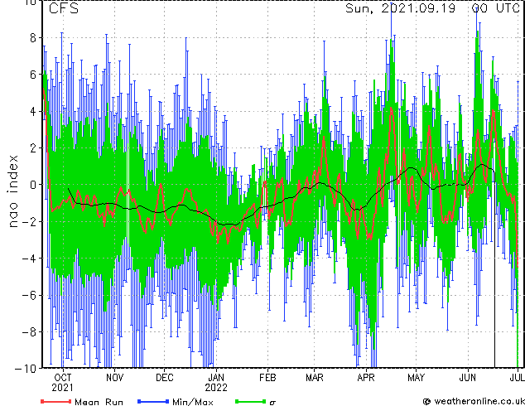The height and width of the screenshot is (406, 525).
Task: Click the CFS model title label
Action: pos(63,8)
